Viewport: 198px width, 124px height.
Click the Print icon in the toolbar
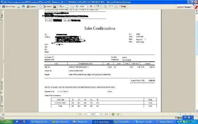point(19,7)
